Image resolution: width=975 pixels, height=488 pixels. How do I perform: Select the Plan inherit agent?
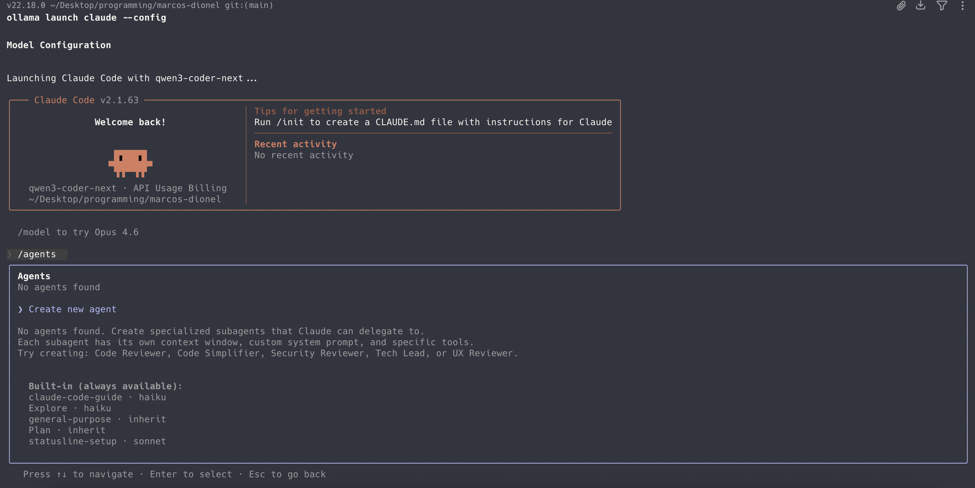coord(67,430)
